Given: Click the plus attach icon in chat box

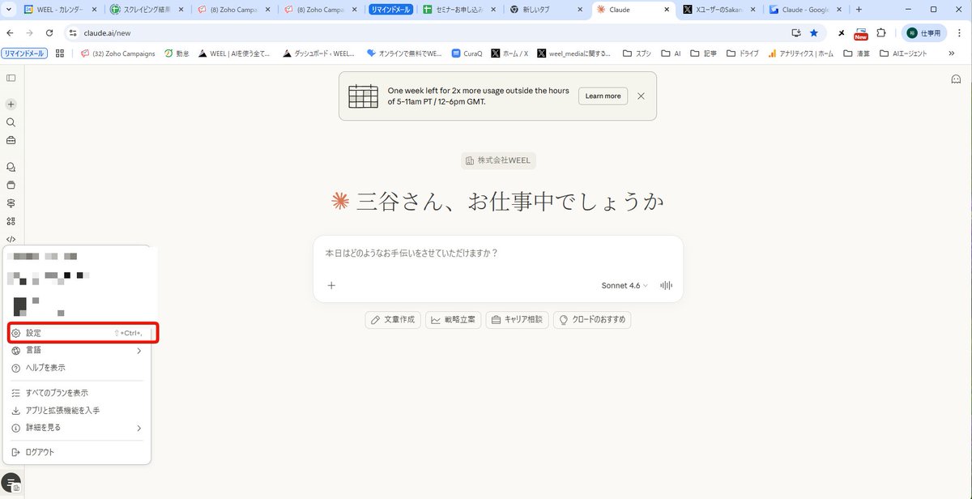Looking at the screenshot, I should click(x=331, y=285).
